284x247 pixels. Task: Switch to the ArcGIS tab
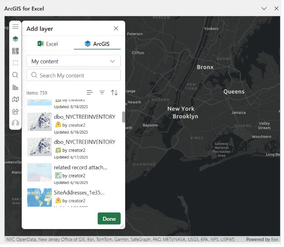click(97, 44)
